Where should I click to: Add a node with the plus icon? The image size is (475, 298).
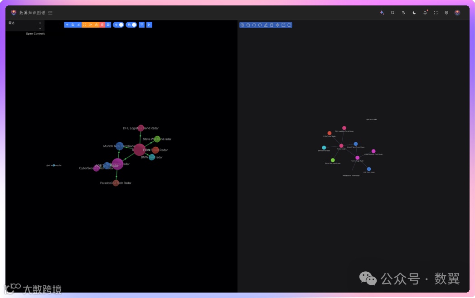(67, 25)
